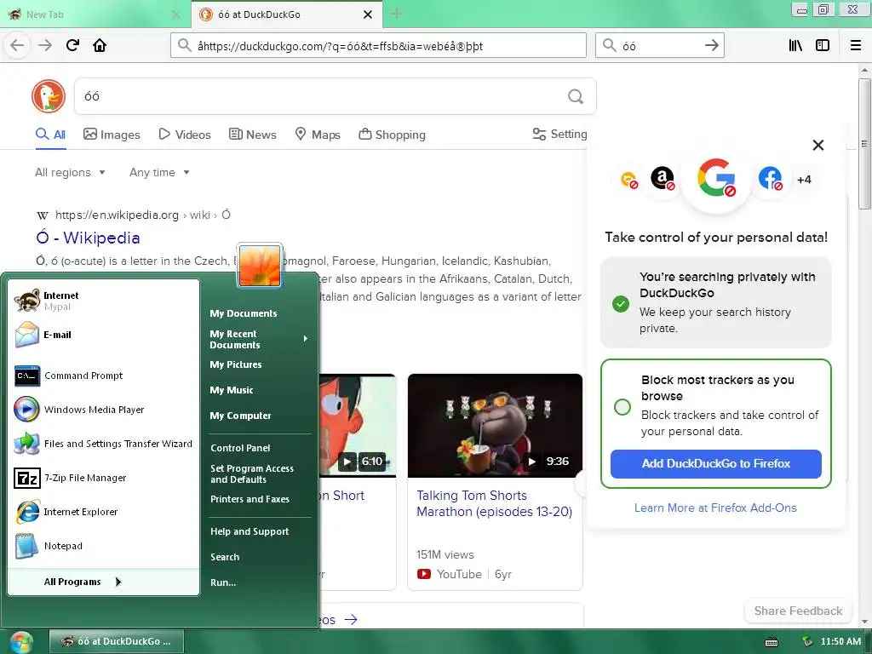This screenshot has width=872, height=654.
Task: Click the magnifier in DuckDuckGo search field
Action: point(576,97)
